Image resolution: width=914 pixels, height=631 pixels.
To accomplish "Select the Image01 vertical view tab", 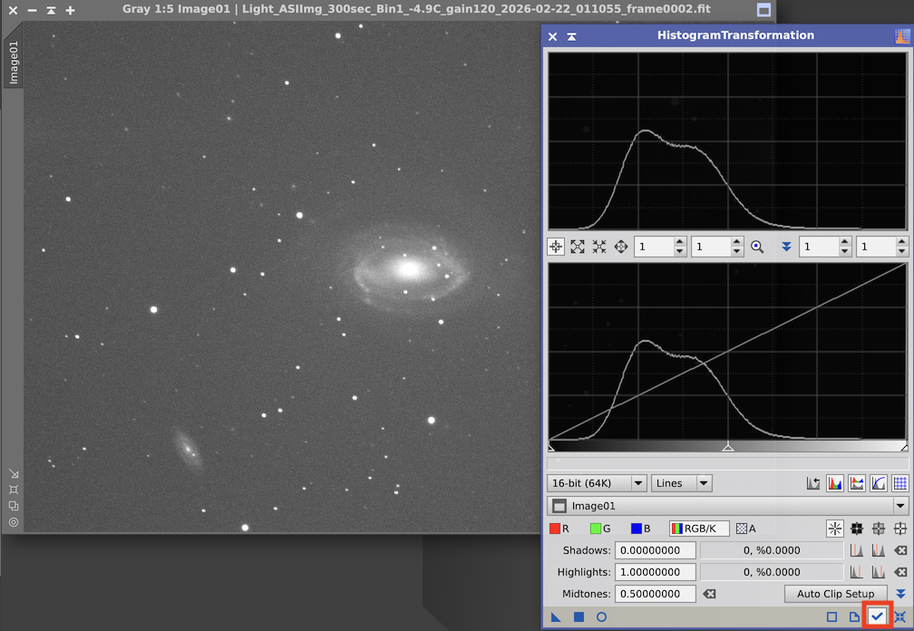I will tap(14, 63).
